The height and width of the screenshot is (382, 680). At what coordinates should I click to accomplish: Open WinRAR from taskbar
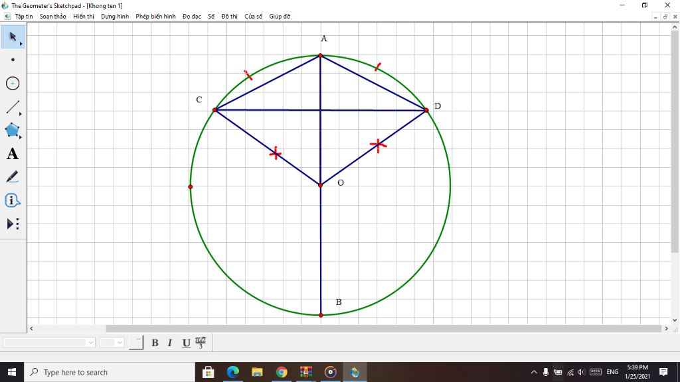coord(306,372)
